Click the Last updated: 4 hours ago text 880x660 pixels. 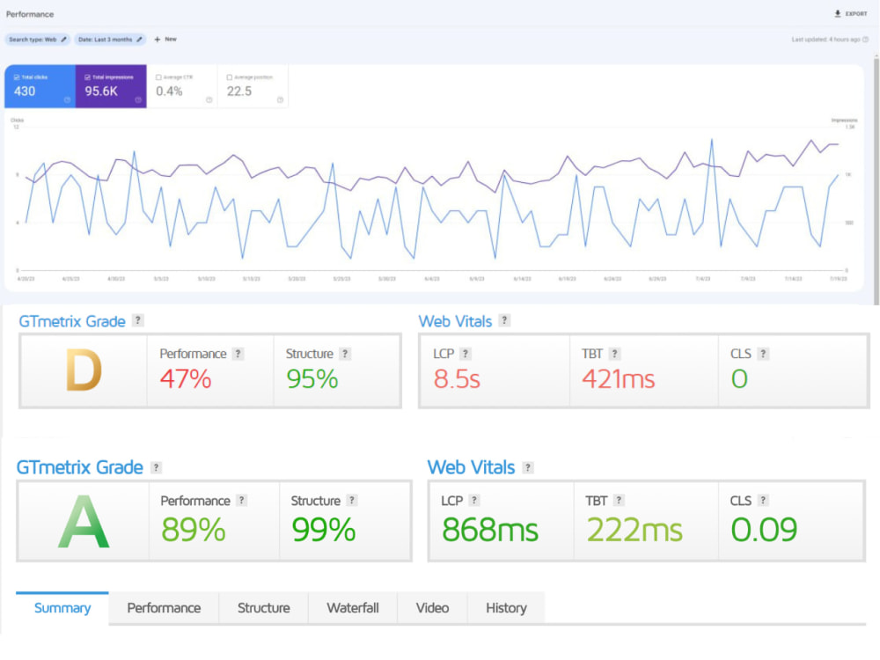click(825, 40)
